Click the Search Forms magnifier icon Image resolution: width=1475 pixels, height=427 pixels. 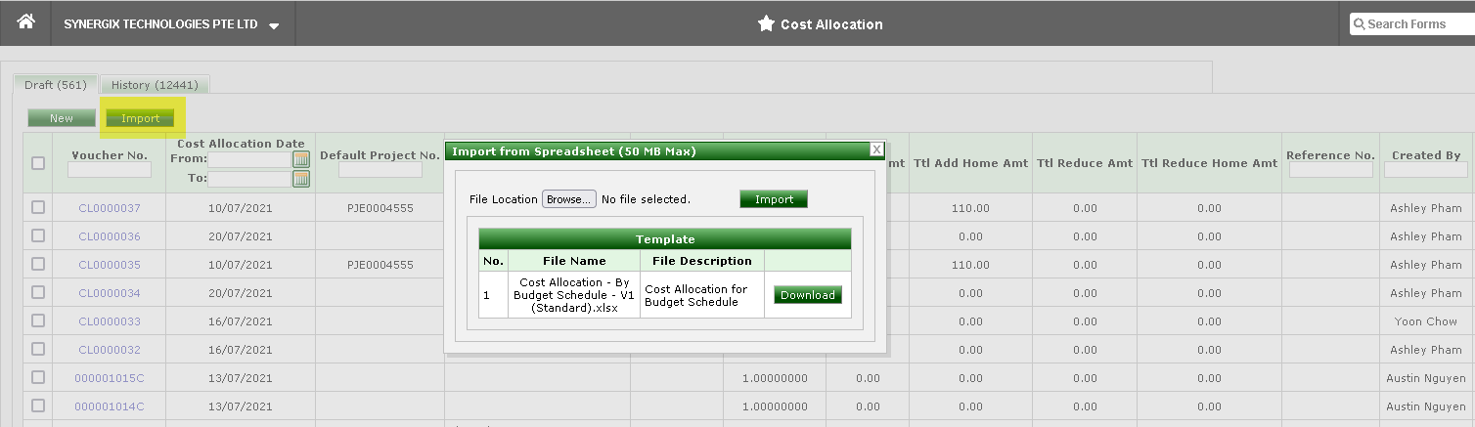(1360, 24)
